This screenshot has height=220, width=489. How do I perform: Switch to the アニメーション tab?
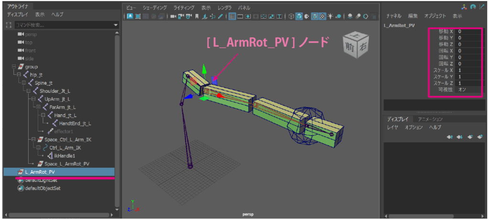(430, 119)
